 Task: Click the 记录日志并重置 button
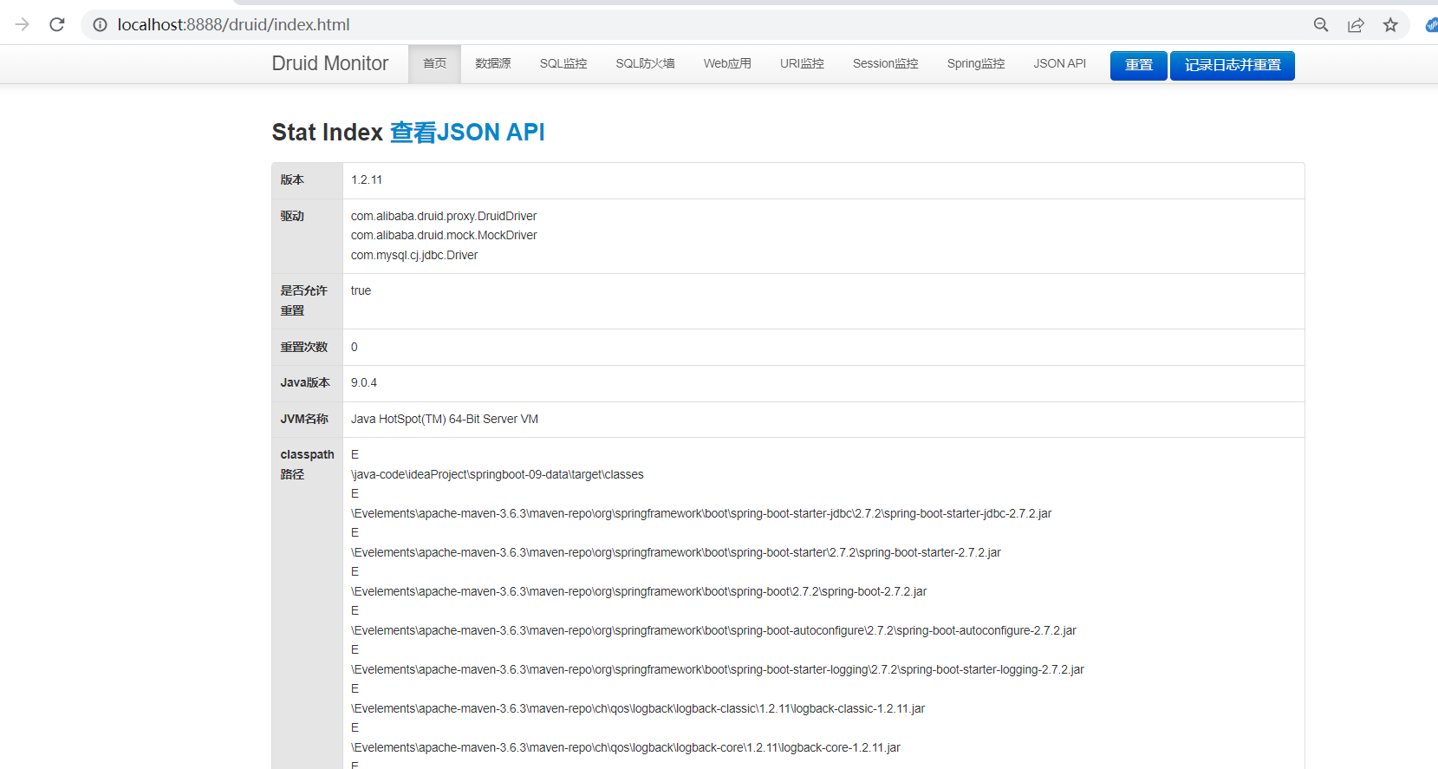point(1233,65)
